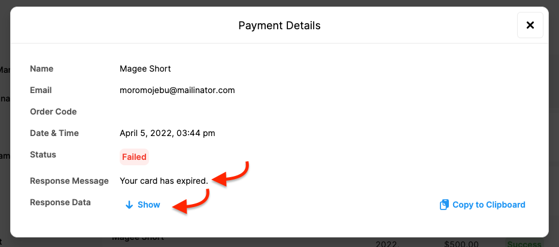This screenshot has height=247, width=559.
Task: Click the name value Magee Short
Action: click(x=145, y=69)
